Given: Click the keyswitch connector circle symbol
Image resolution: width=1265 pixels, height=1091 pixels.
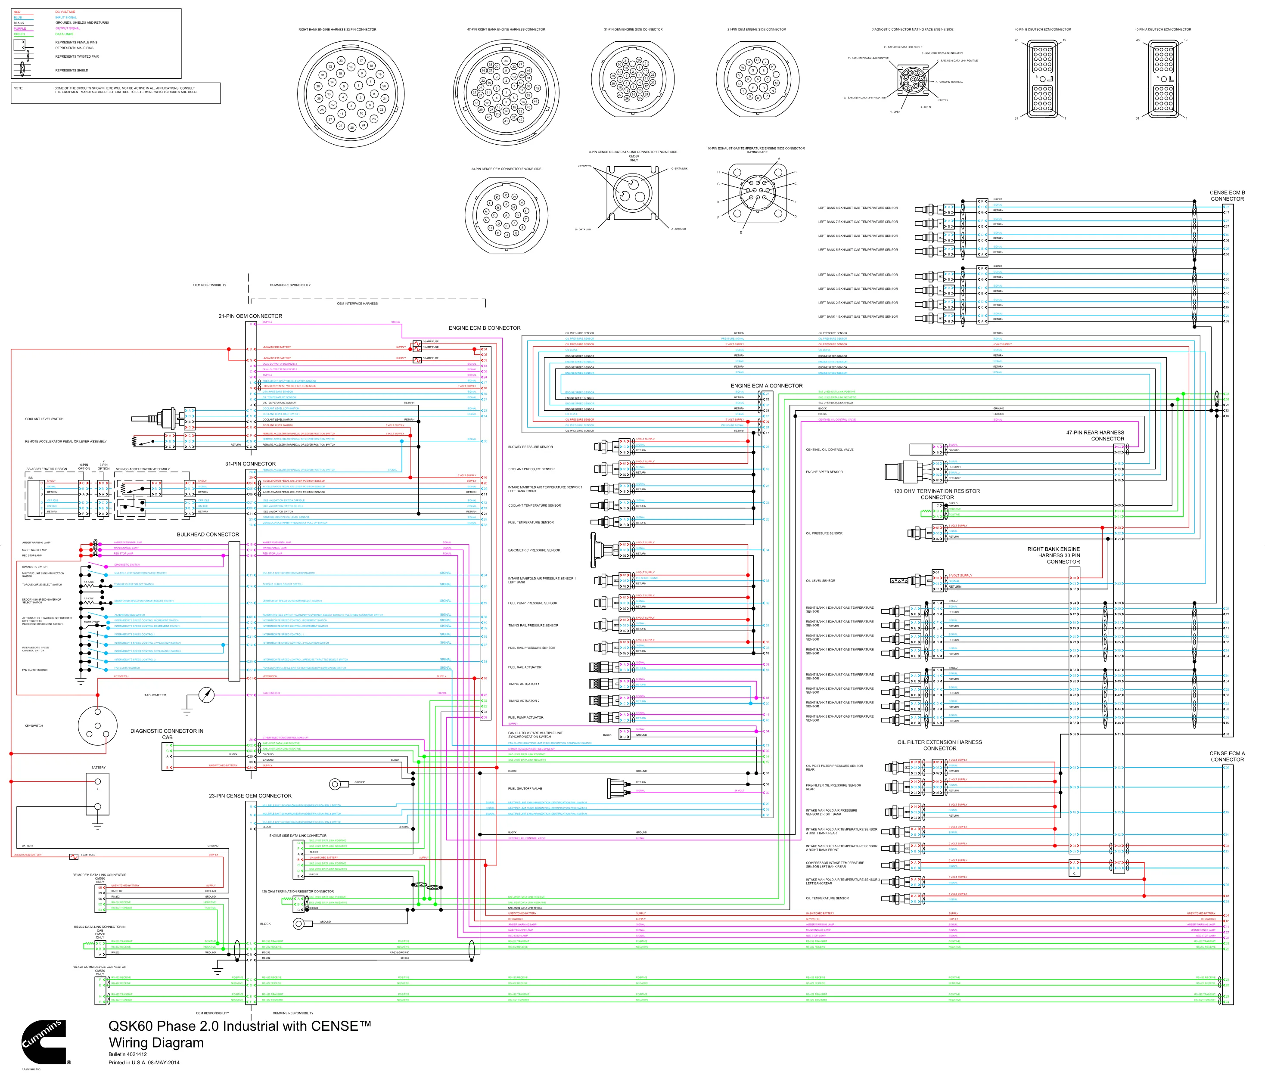Looking at the screenshot, I should (98, 725).
